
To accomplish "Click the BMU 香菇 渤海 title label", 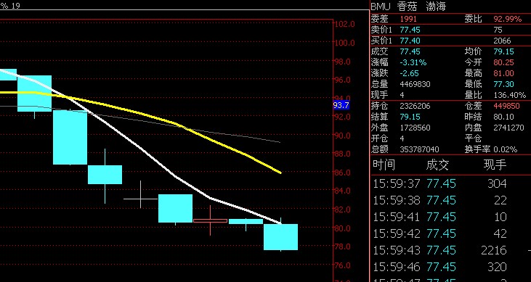I will click(408, 7).
